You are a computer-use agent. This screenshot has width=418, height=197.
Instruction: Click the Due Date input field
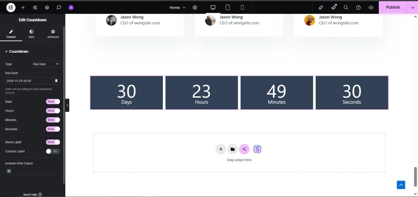pos(29,81)
